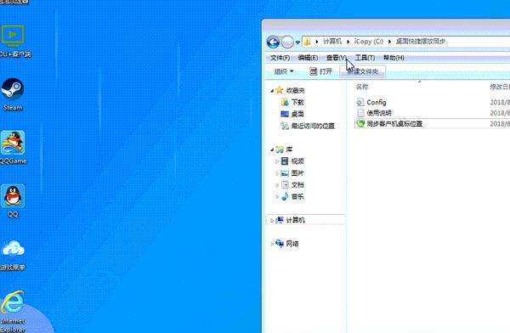Open the Steam desktop shortcut
Image resolution: width=510 pixels, height=333 pixels.
tap(13, 93)
